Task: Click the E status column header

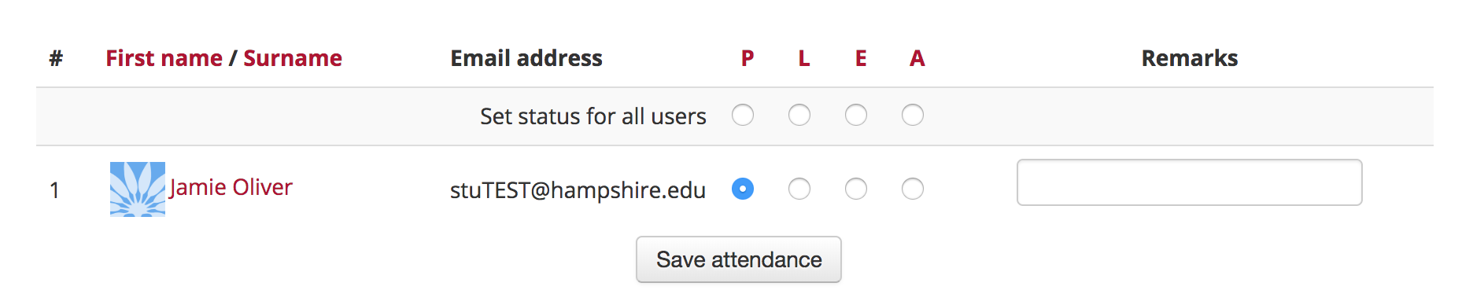Action: [x=861, y=58]
